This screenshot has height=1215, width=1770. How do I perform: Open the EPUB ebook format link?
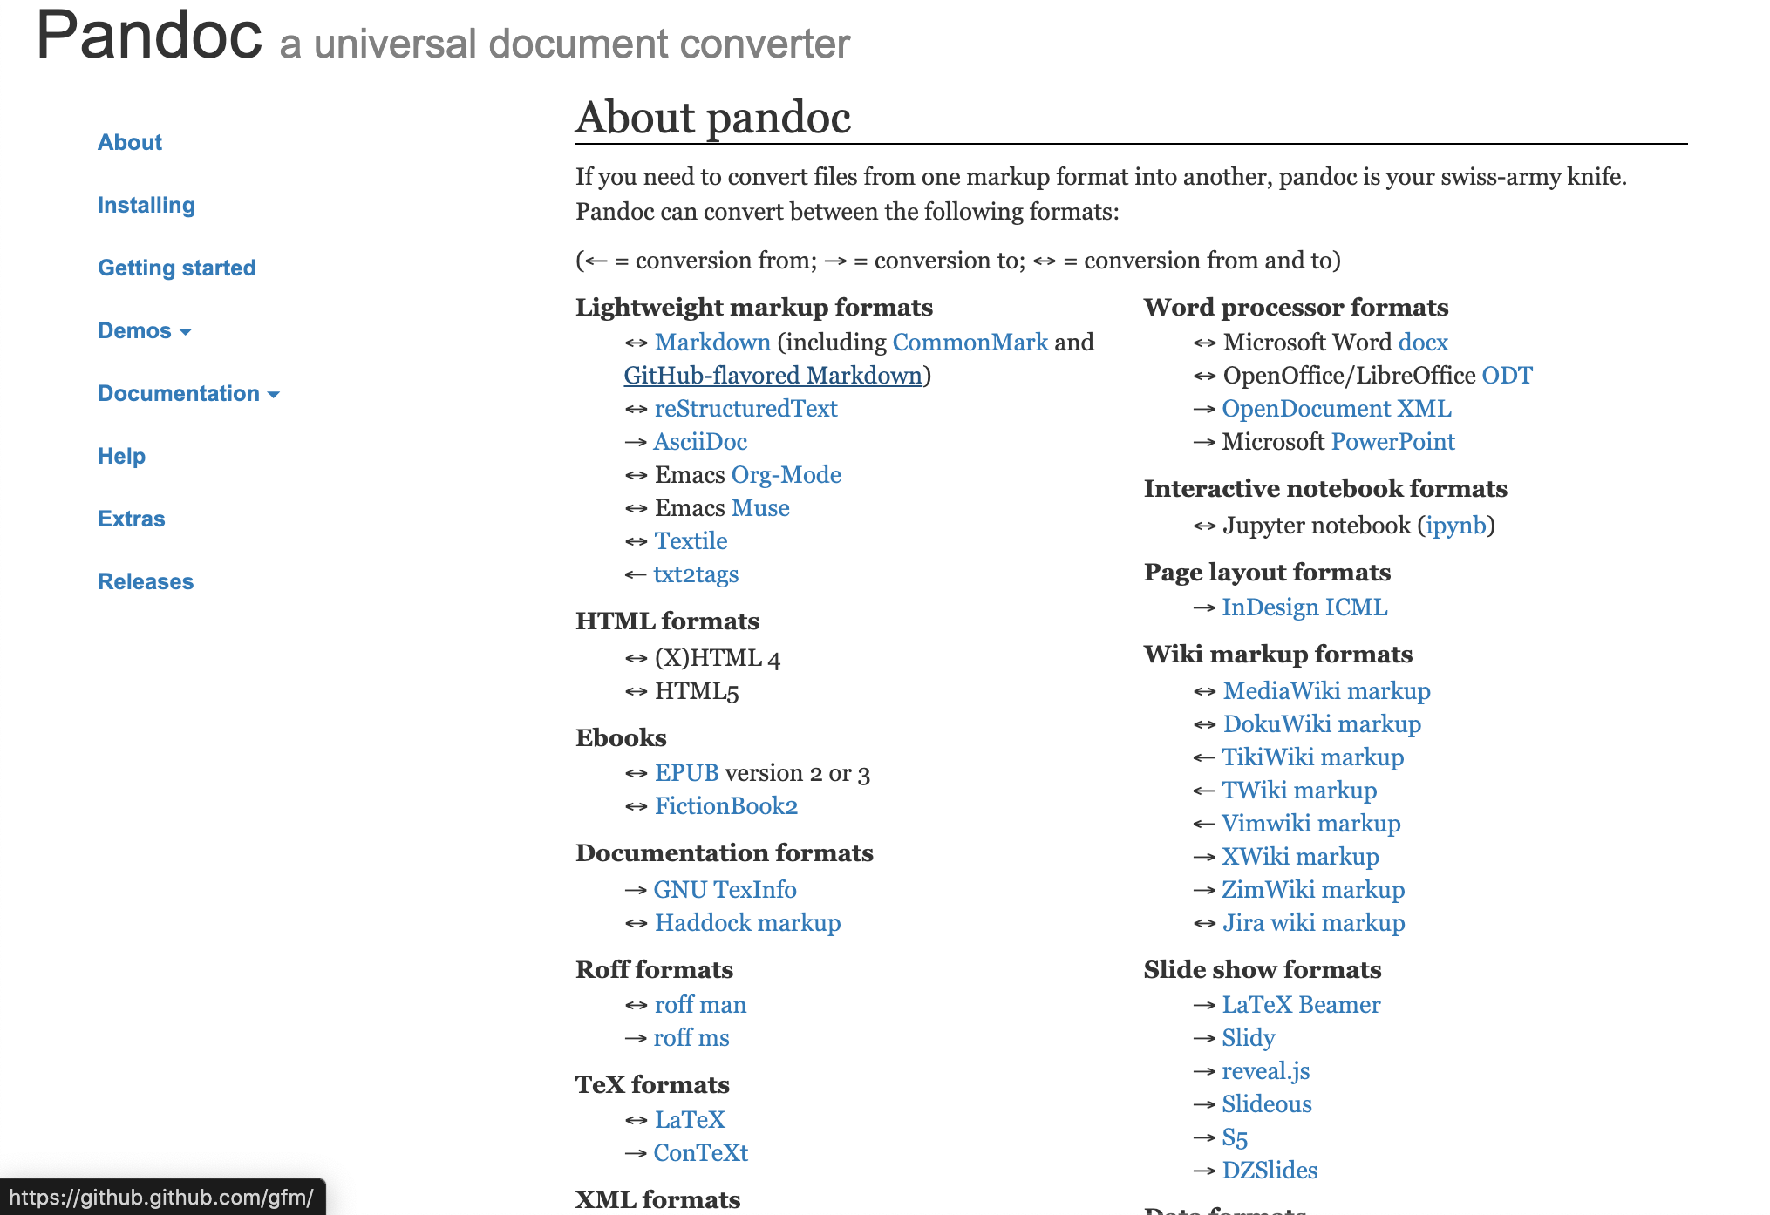(x=686, y=773)
